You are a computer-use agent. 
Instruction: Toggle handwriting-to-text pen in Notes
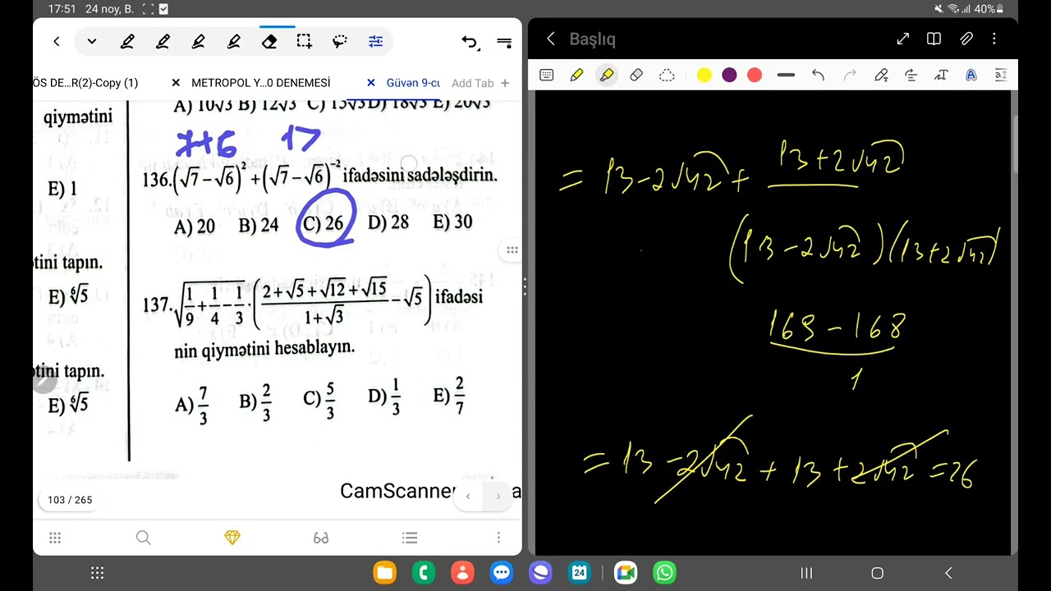(881, 75)
